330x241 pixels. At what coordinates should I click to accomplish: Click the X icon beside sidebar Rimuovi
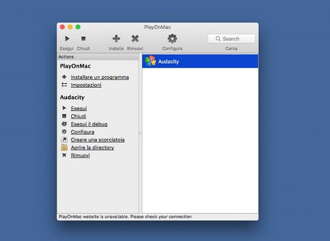coord(64,155)
